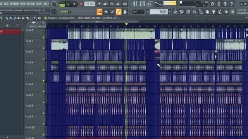Open the ADD menu
This screenshot has width=248, height=139.
click(6, 3)
